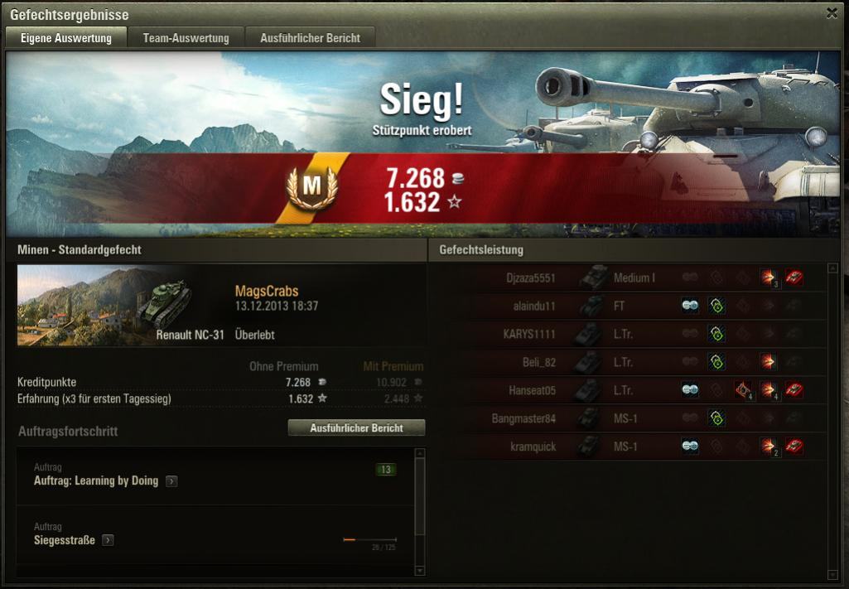Click the Ausführlicher Bericht button
849x589 pixels.
[x=356, y=427]
